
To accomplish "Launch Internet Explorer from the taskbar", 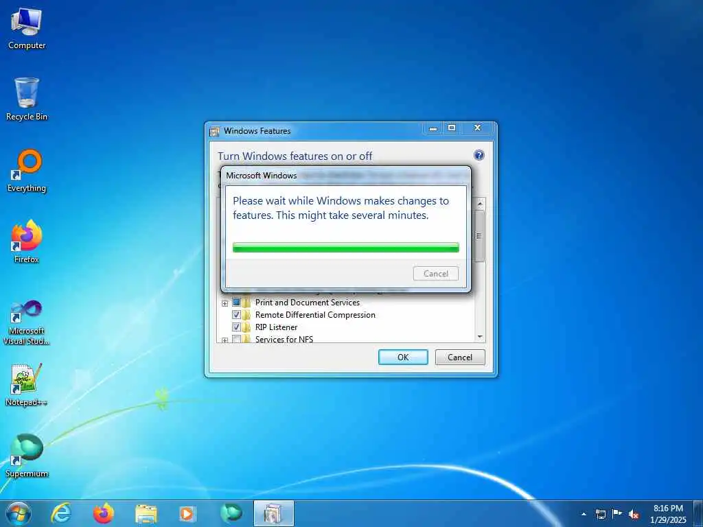I will click(60, 513).
